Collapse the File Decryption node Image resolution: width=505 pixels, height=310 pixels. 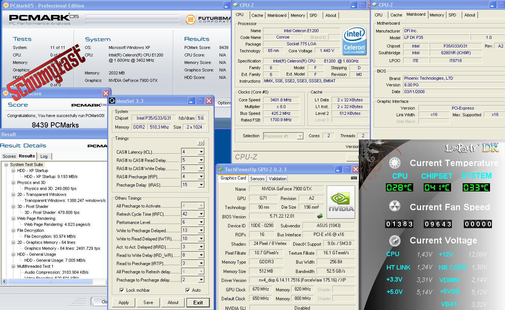point(13,230)
